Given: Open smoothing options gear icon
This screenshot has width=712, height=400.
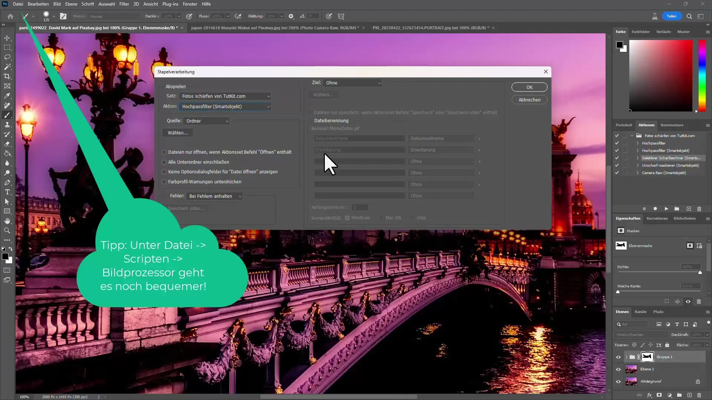Looking at the screenshot, I should (291, 16).
